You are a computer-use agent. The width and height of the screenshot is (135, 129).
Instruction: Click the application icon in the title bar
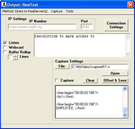click(x=4, y=4)
